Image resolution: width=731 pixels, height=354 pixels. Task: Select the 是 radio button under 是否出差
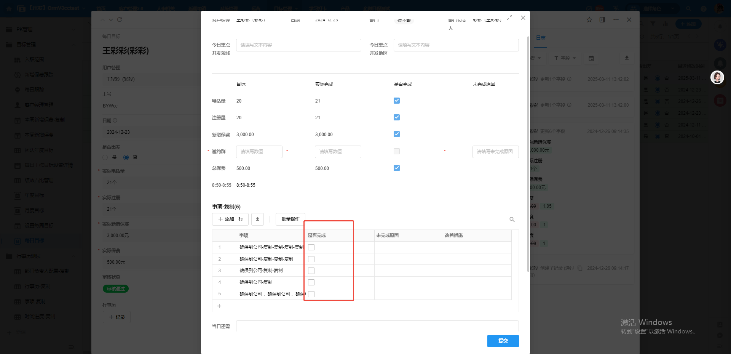coord(105,157)
